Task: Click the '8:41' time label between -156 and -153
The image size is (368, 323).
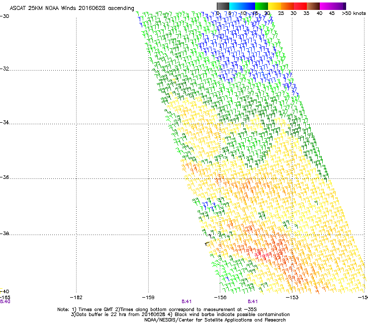Action: [253, 302]
